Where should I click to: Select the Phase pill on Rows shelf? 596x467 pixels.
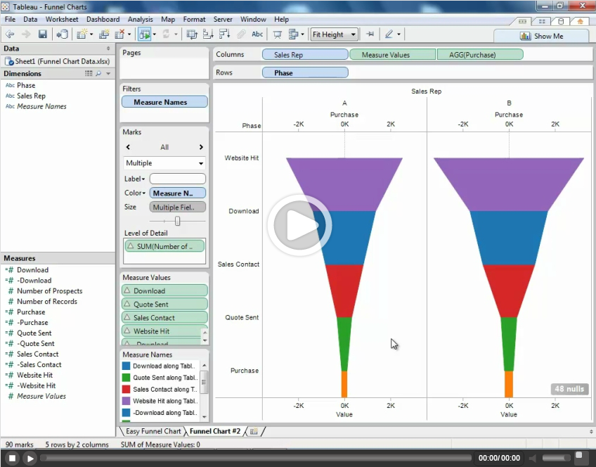[x=305, y=72]
